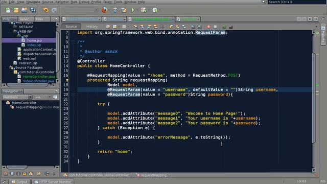Click the Build Project hammer icon

tap(115, 10)
